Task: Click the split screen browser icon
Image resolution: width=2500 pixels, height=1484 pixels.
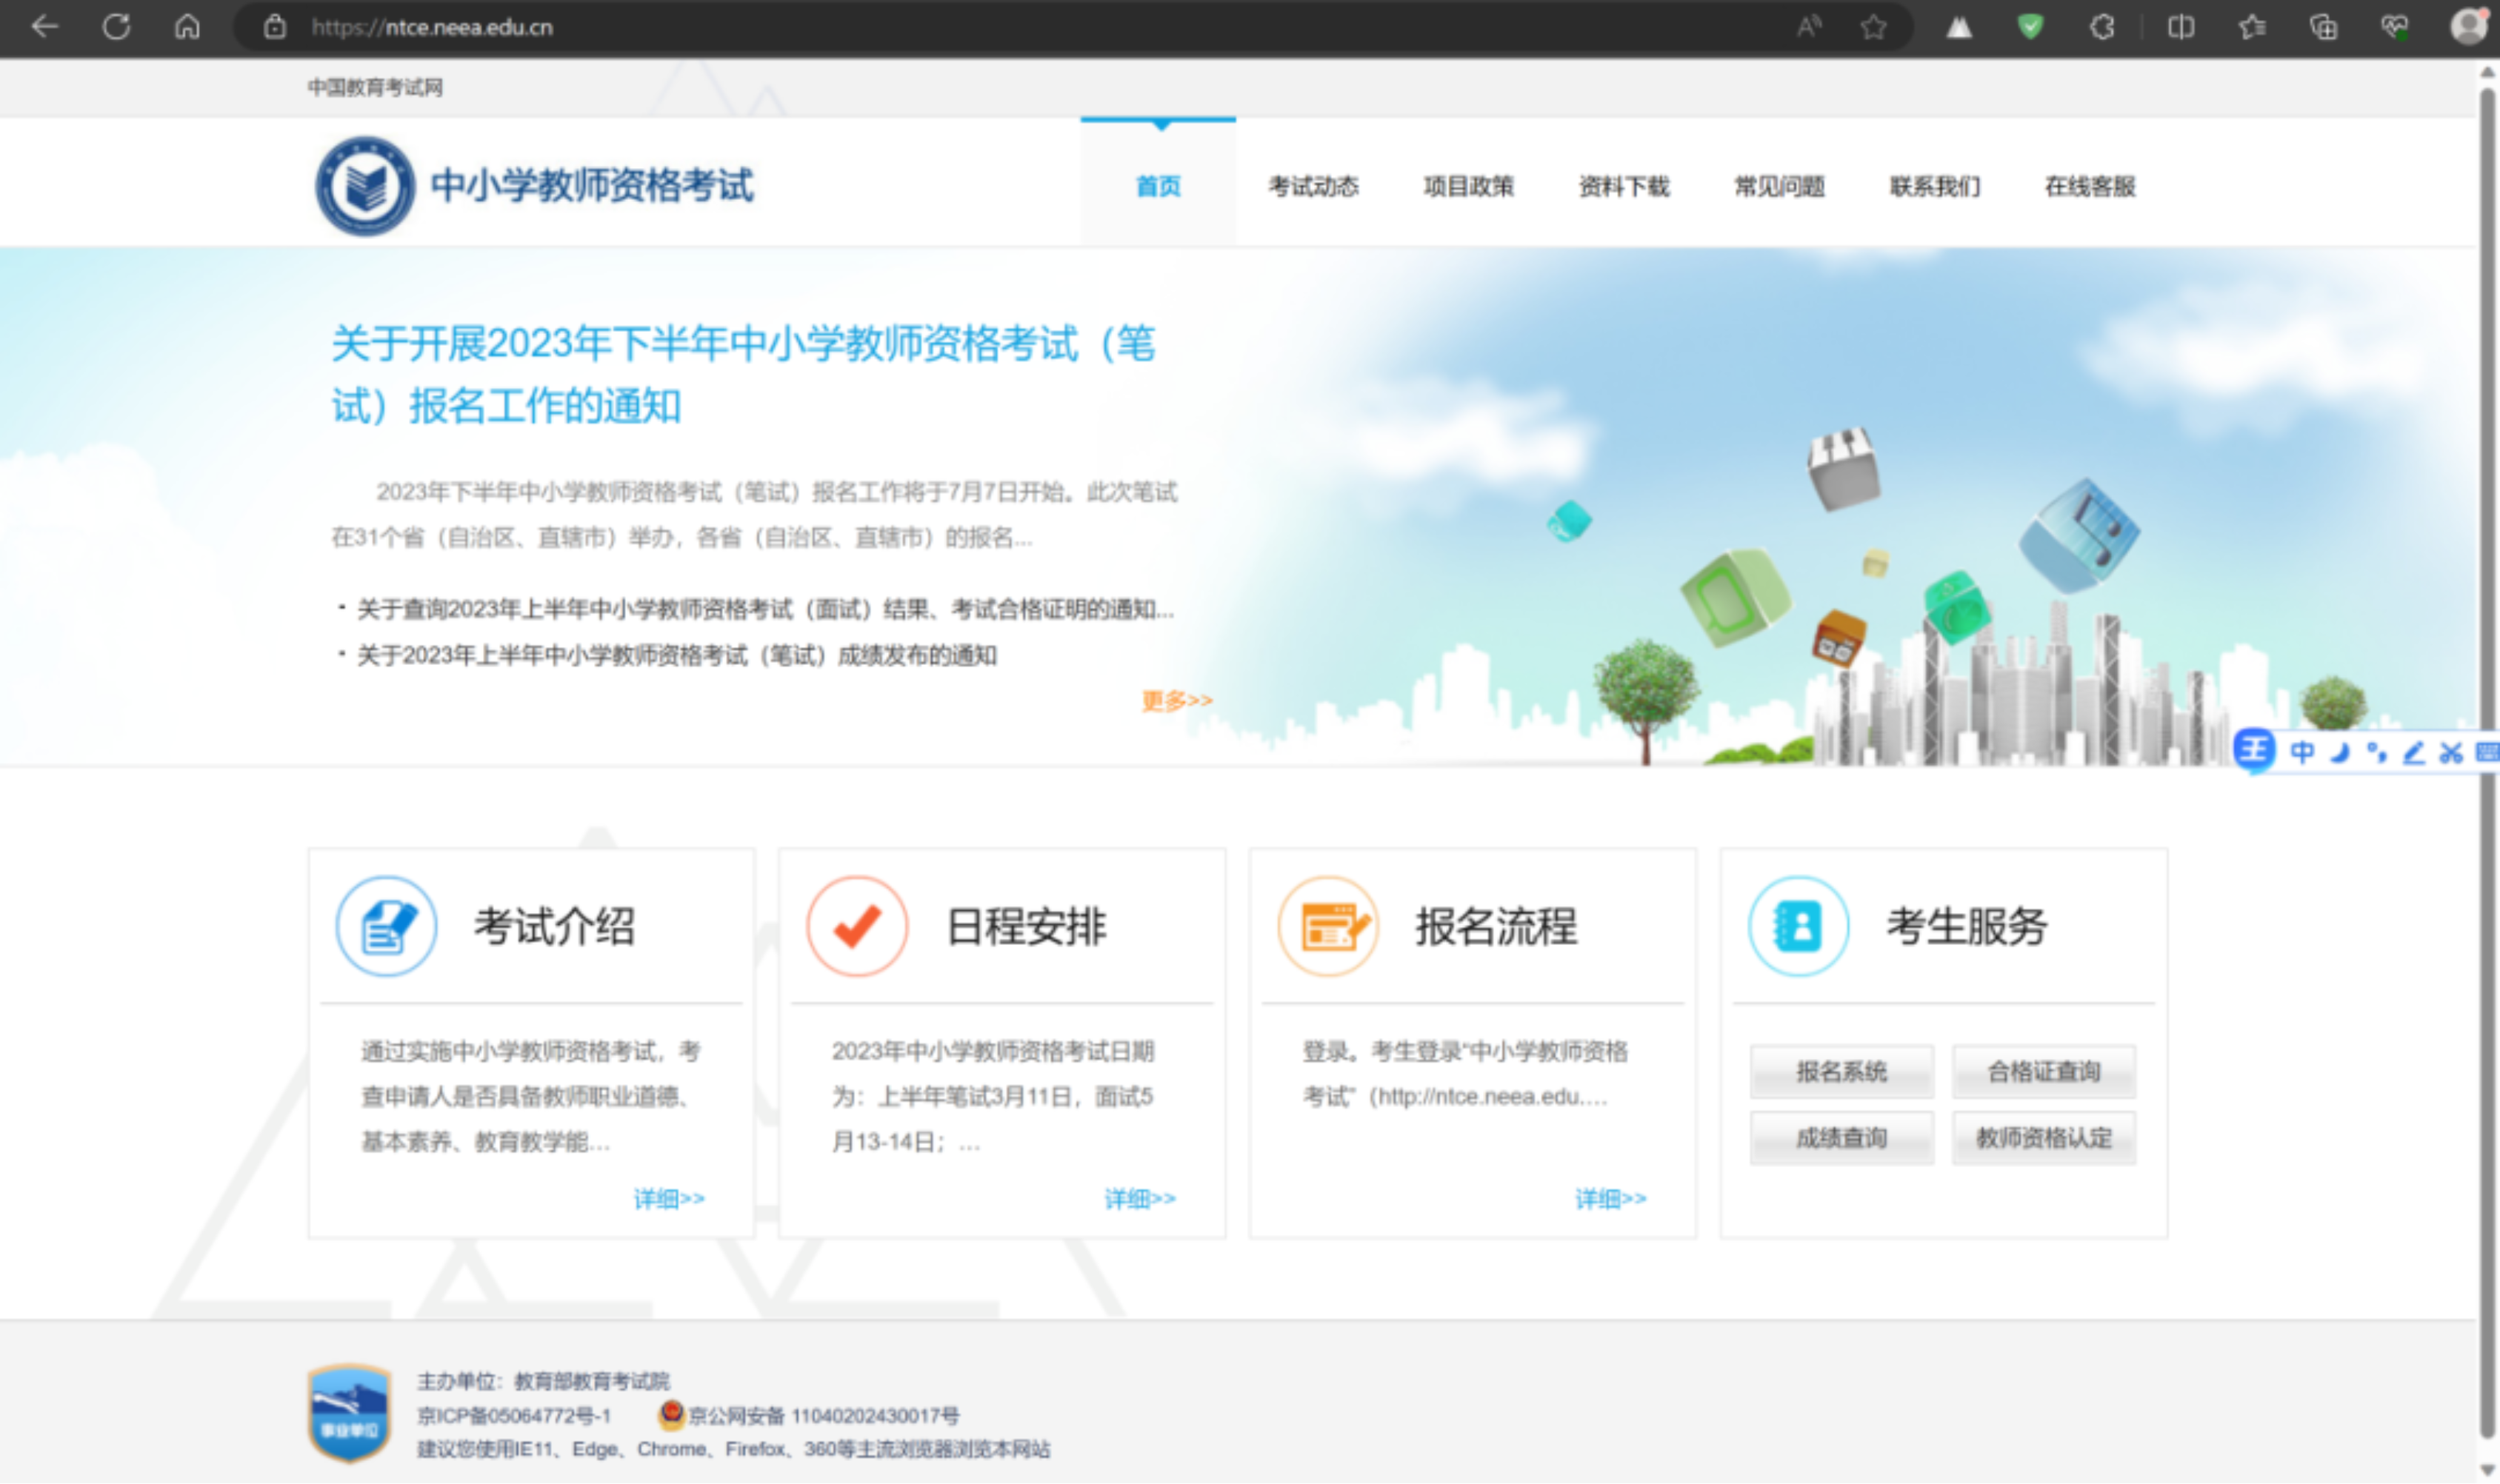Action: tap(2181, 27)
